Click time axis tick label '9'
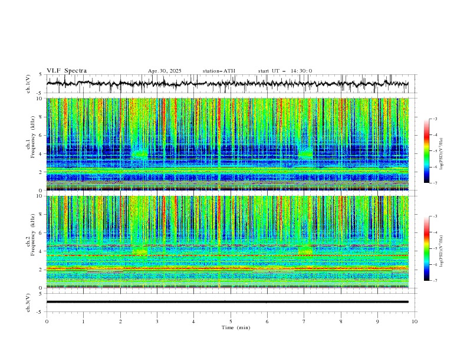The height and width of the screenshot is (361, 467). click(377, 321)
